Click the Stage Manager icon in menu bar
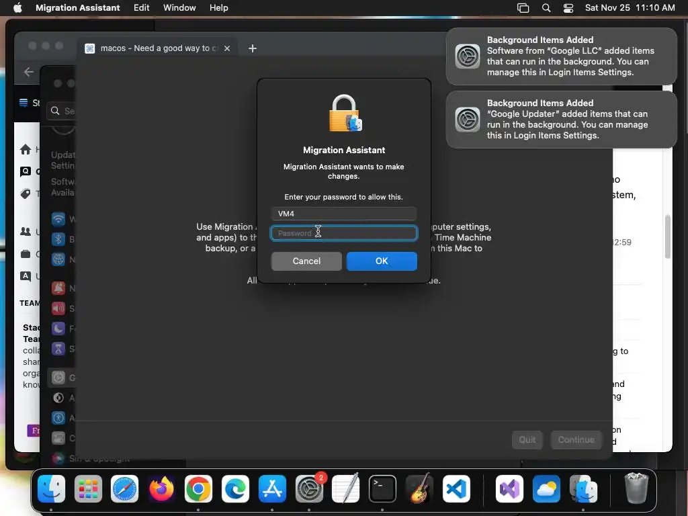Viewport: 688px width, 516px height. (523, 8)
